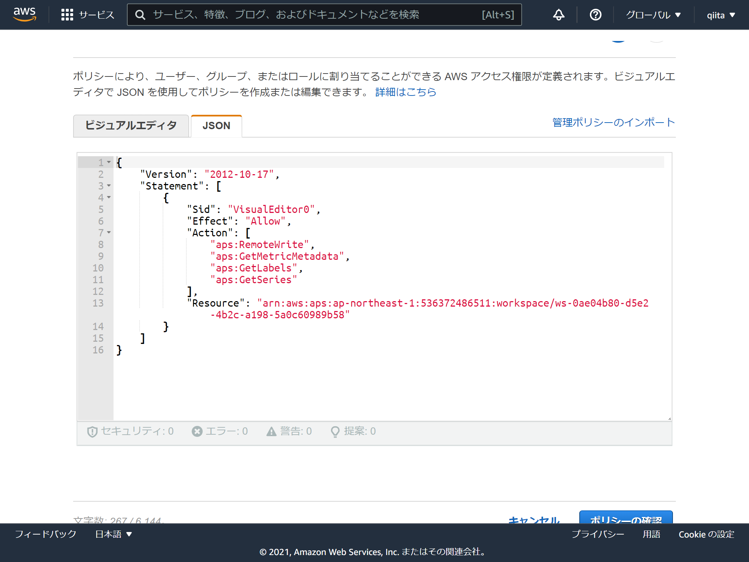Click the warning triangle status icon
Image resolution: width=749 pixels, height=562 pixels.
pos(271,431)
